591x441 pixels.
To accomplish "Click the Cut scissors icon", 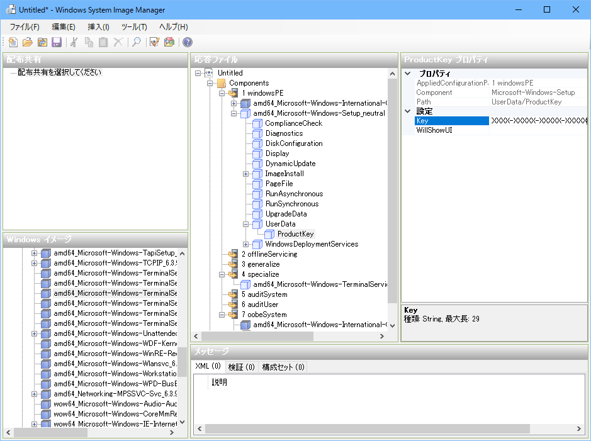I will click(x=74, y=42).
